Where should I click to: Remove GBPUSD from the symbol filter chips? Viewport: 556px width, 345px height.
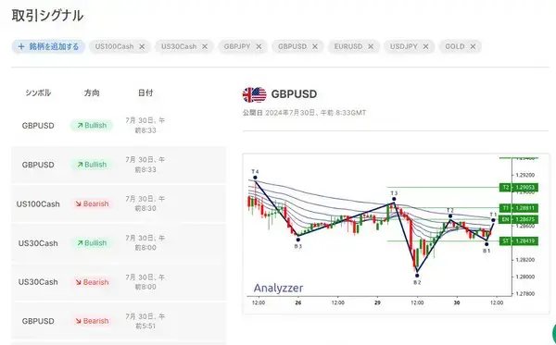pyautogui.click(x=315, y=46)
